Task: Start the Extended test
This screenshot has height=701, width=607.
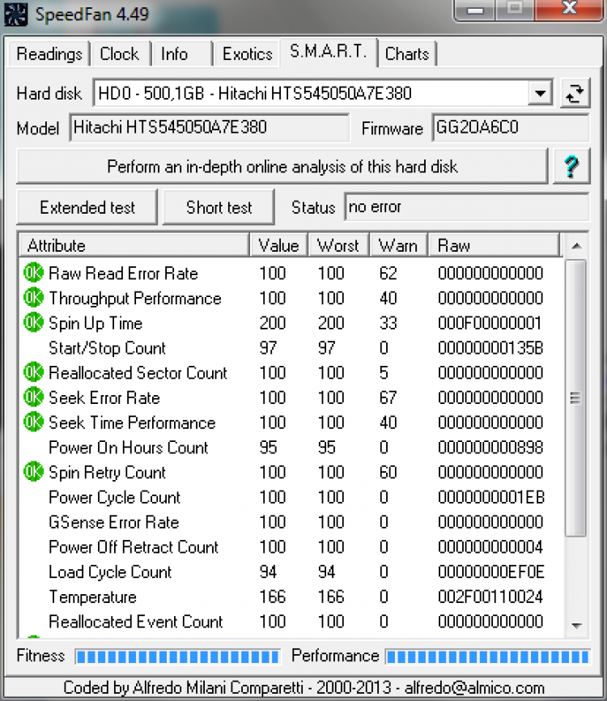Action: click(x=87, y=207)
